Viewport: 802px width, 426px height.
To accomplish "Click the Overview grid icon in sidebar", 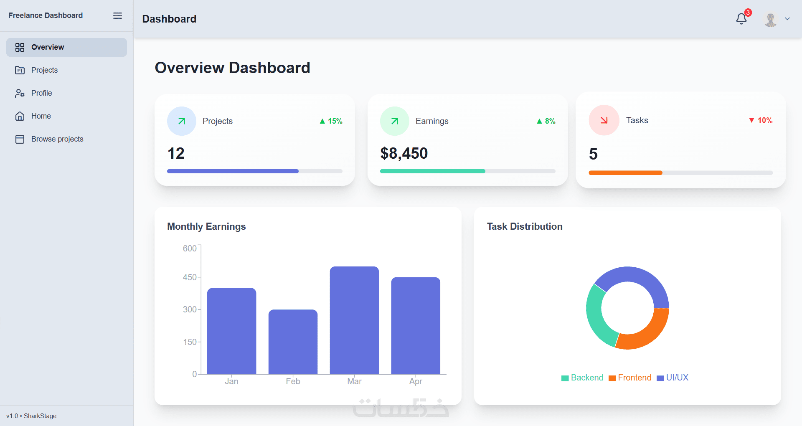I will [x=20, y=47].
